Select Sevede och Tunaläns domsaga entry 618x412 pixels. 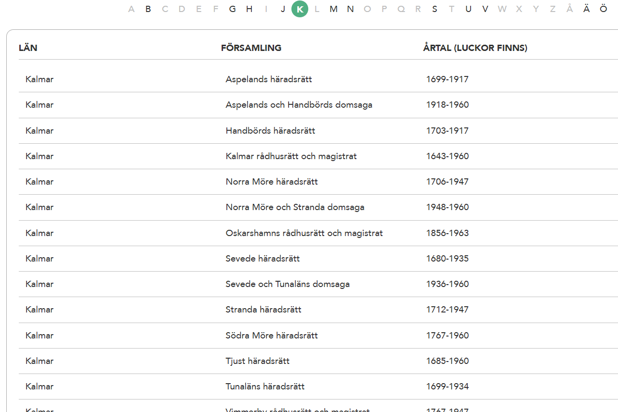coord(318,284)
